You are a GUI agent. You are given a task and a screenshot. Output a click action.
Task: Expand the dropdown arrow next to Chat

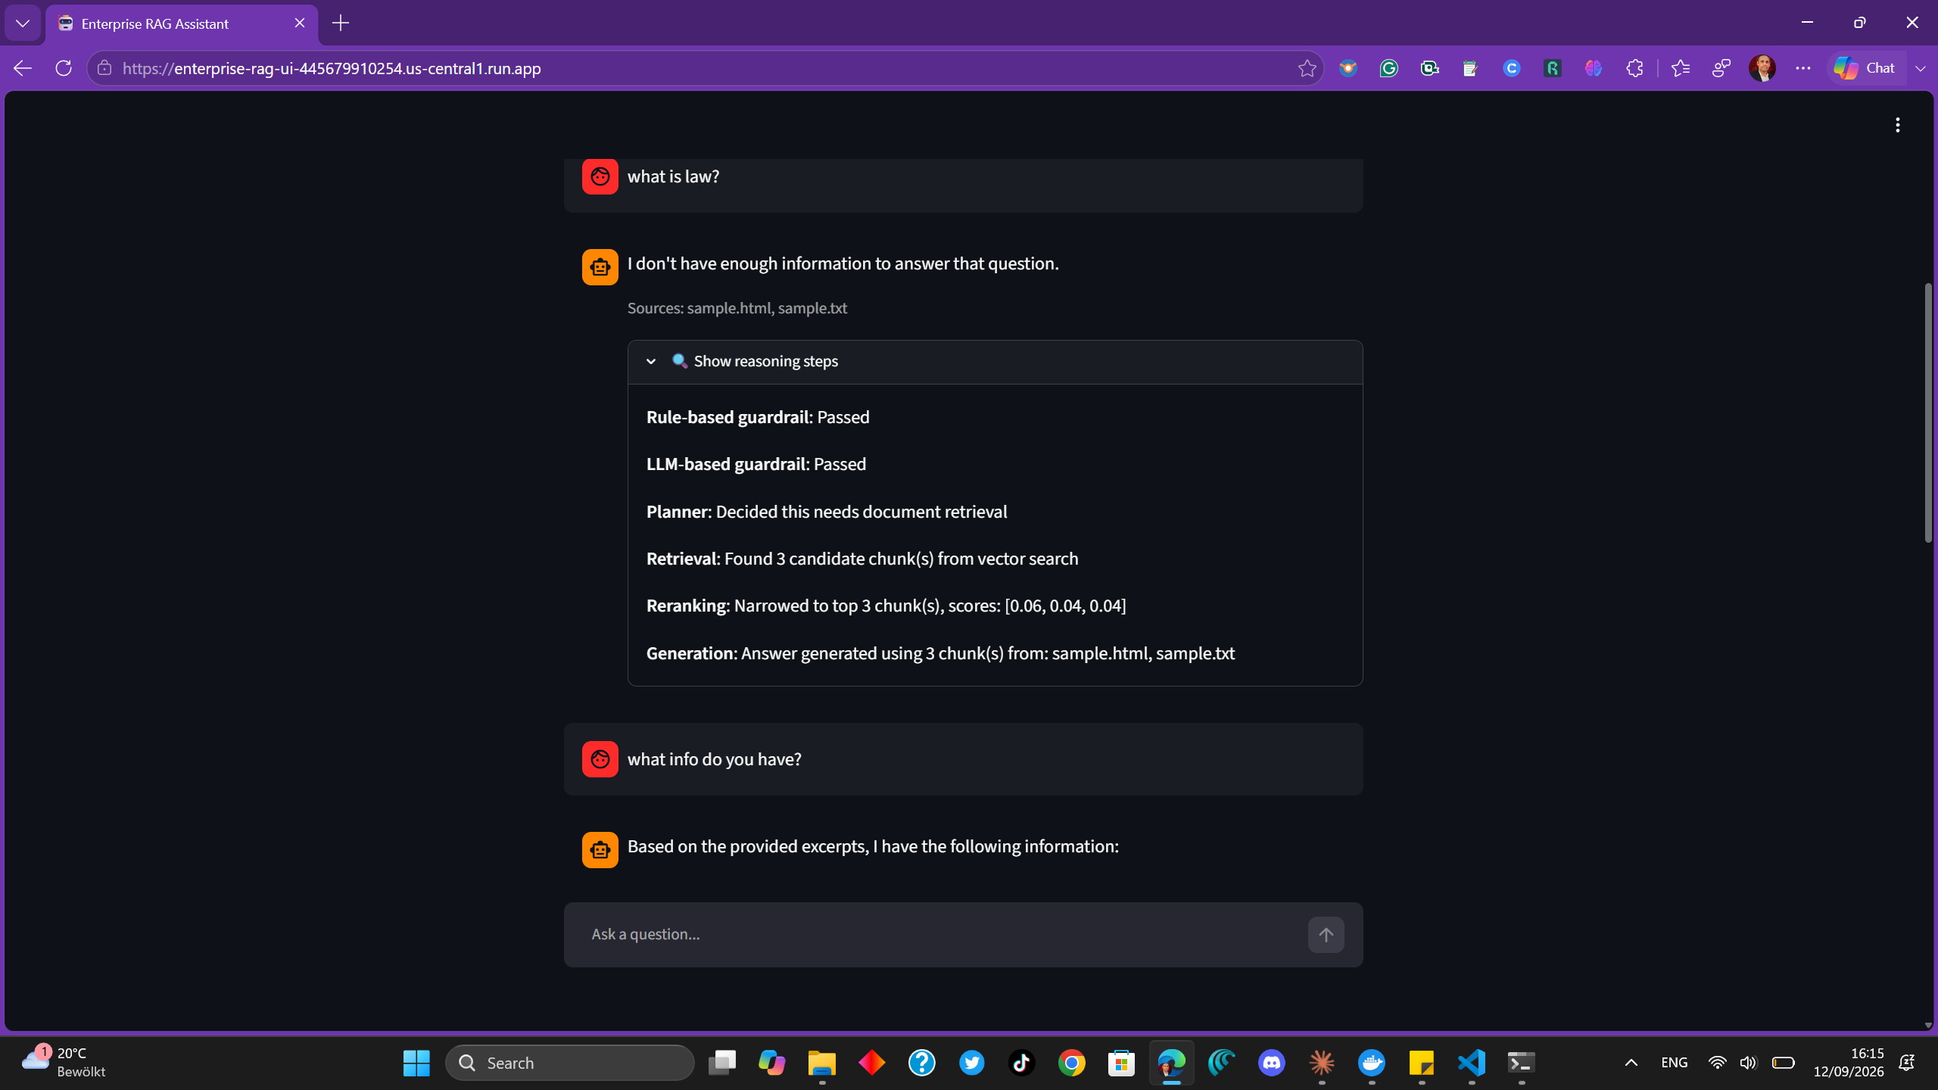tap(1920, 68)
